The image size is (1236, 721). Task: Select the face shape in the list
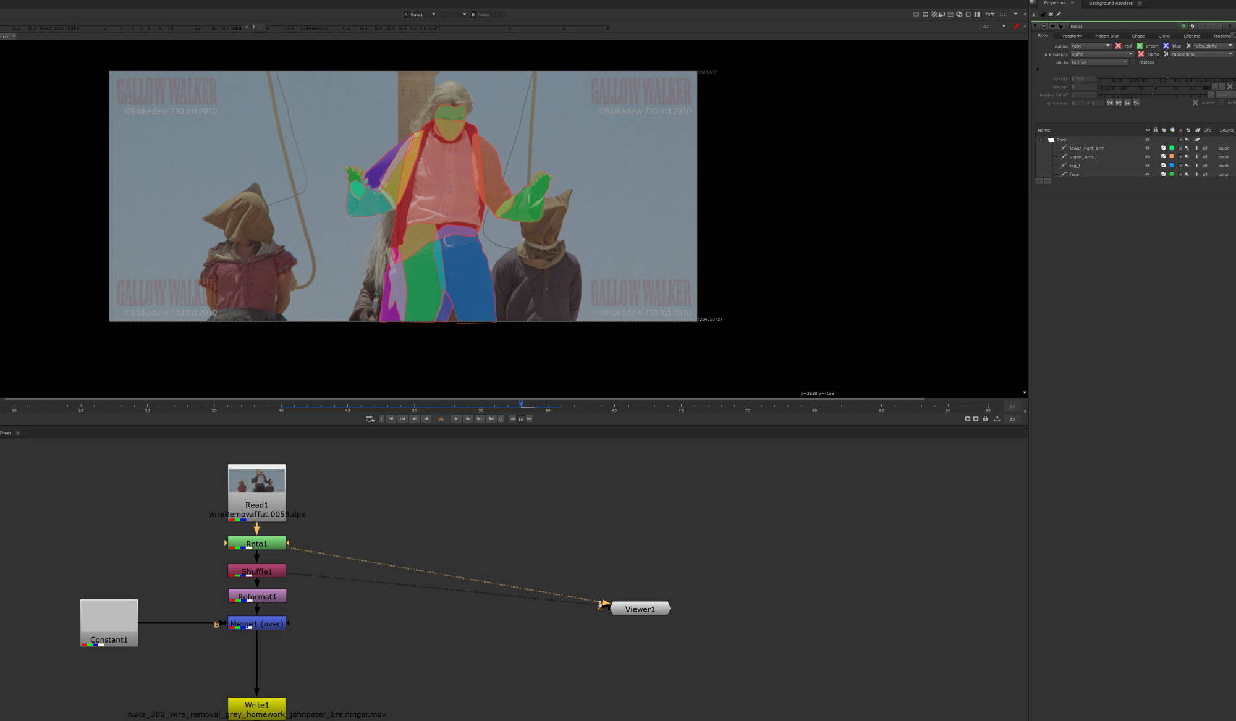point(1074,174)
